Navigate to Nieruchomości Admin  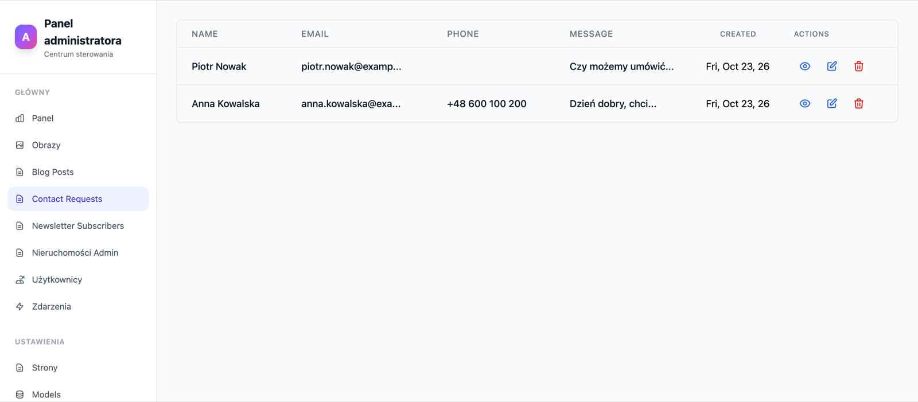pyautogui.click(x=78, y=253)
